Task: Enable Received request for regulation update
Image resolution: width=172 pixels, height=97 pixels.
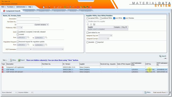Action: click(x=18, y=42)
